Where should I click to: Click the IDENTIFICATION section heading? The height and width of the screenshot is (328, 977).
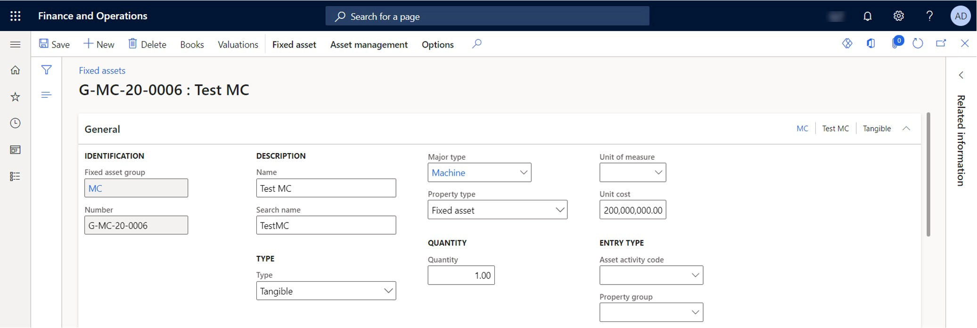click(115, 156)
